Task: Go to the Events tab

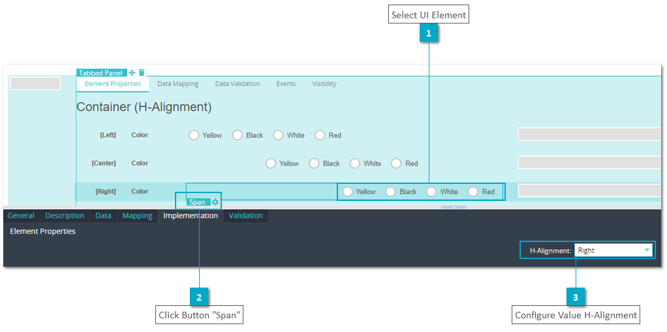Action: coord(286,83)
